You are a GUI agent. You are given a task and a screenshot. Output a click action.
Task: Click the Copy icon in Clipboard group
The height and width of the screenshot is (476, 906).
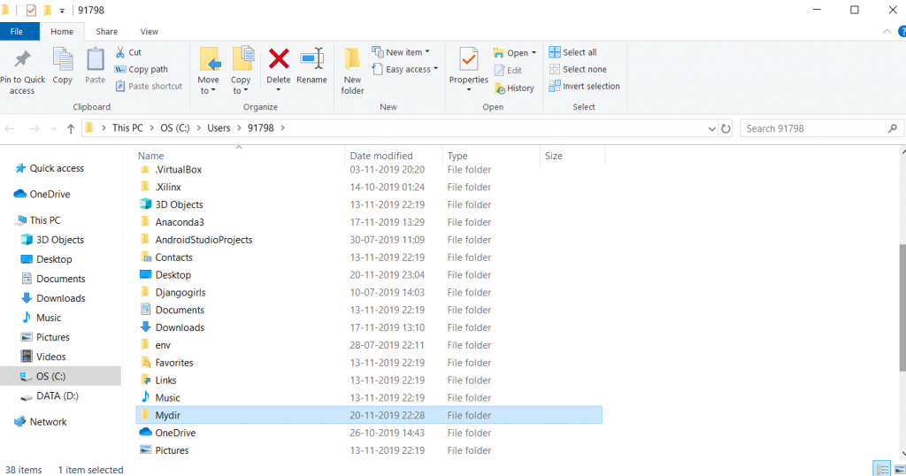pos(63,68)
